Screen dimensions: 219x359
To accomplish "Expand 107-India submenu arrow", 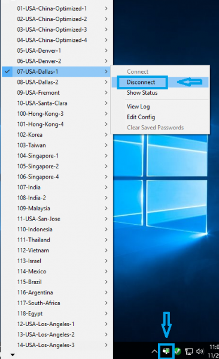I will 107,187.
